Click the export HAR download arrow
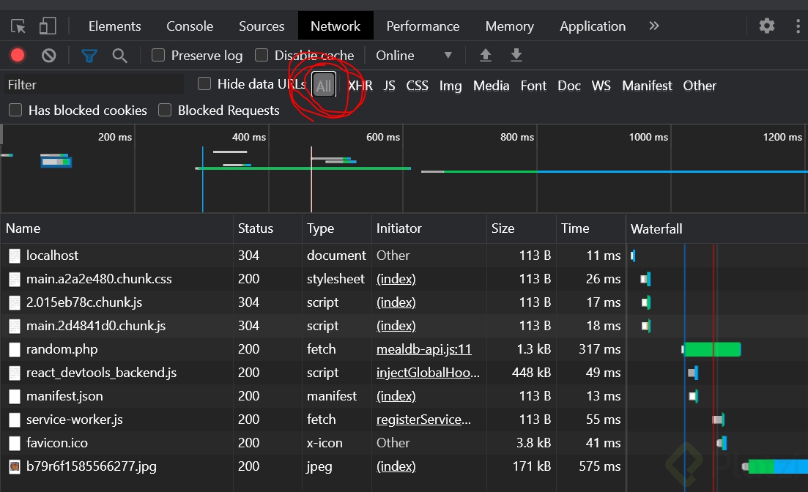Screen dimensions: 808x492 [x=516, y=56]
